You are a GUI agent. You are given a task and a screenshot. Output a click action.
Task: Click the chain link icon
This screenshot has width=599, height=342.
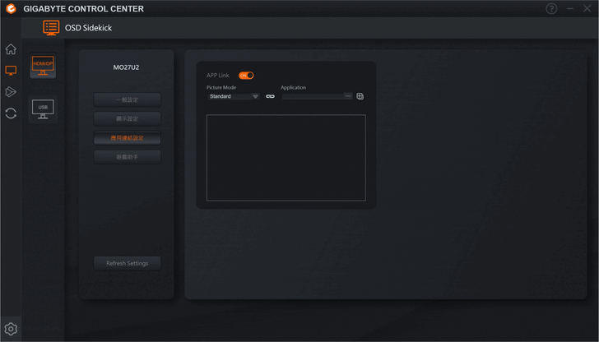(270, 96)
